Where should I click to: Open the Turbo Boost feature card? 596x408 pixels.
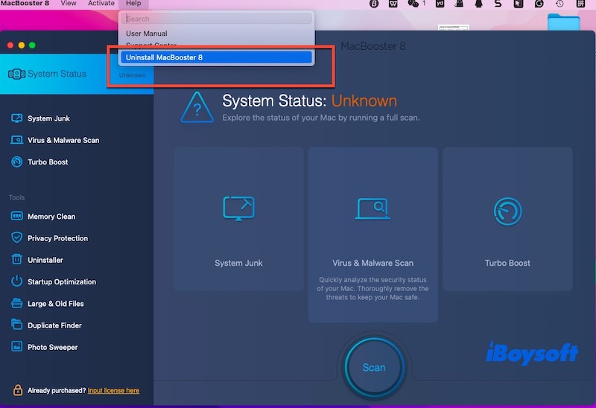[507, 218]
